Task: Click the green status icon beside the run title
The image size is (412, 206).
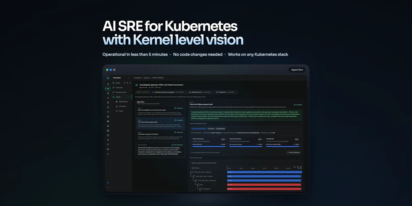Action: click(x=137, y=85)
